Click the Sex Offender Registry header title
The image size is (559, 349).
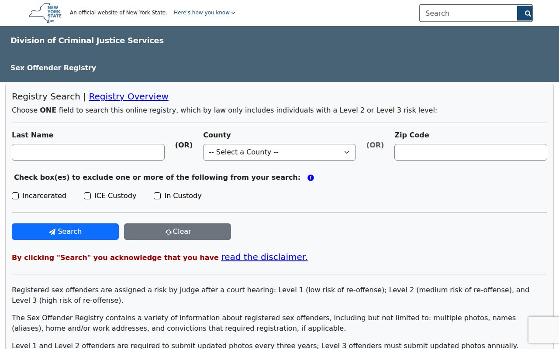coord(53,68)
